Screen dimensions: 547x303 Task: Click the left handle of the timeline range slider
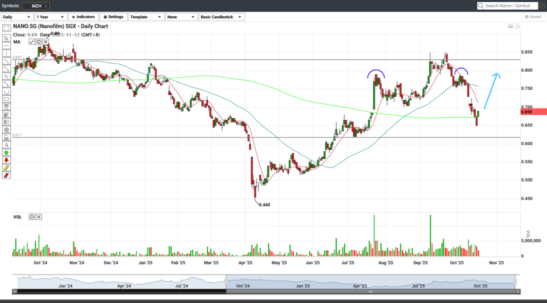click(226, 281)
